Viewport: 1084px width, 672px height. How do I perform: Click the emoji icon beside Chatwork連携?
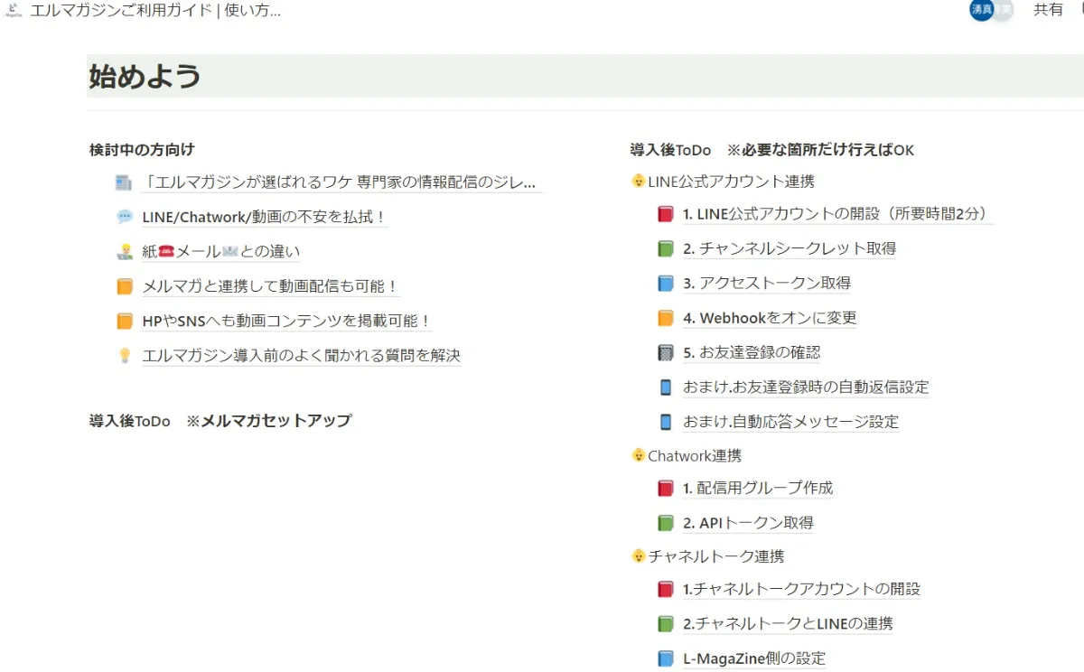point(638,455)
